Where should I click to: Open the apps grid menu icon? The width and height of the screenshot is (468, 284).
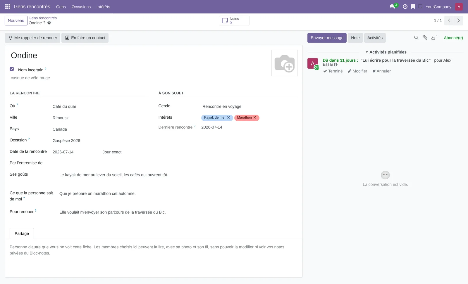[x=8, y=6]
